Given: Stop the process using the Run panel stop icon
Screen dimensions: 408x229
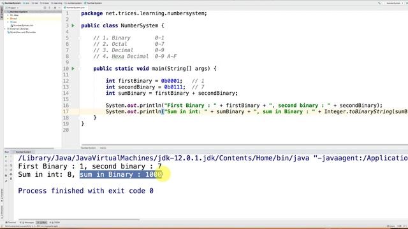Looking at the screenshot, I should point(6,161).
